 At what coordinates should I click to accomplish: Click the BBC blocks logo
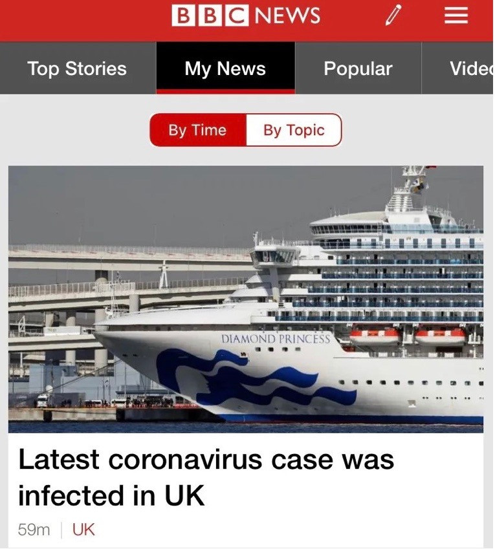coord(210,16)
